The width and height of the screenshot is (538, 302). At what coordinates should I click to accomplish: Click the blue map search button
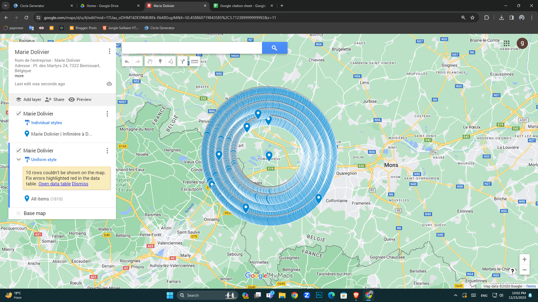[274, 48]
